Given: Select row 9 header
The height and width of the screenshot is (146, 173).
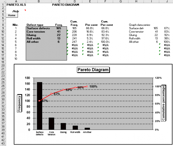Looking at the screenshot, I should point(3,28).
